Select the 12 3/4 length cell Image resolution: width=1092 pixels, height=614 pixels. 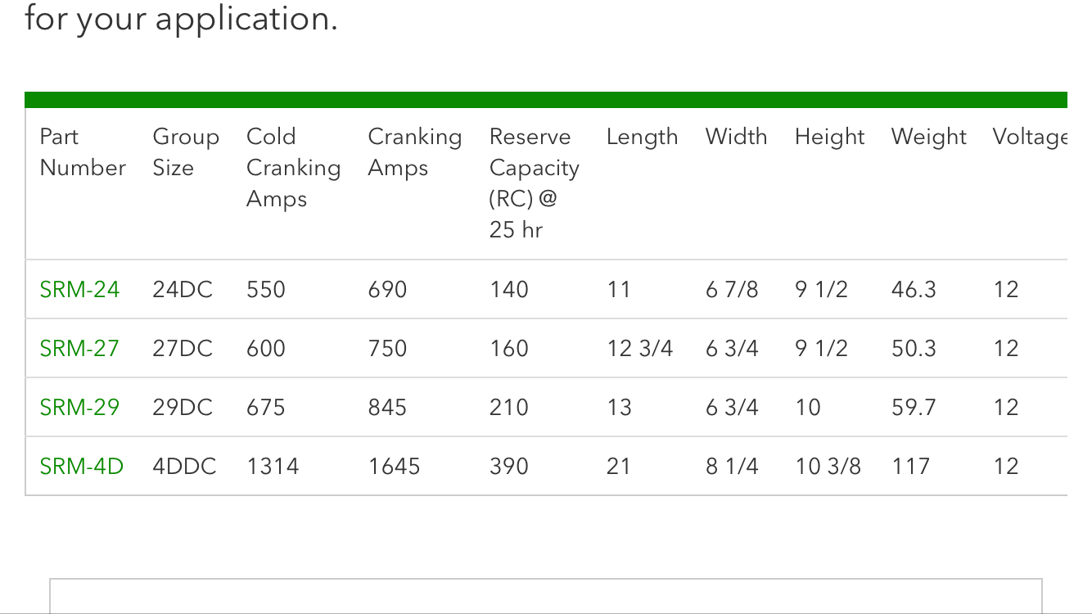[x=639, y=349]
